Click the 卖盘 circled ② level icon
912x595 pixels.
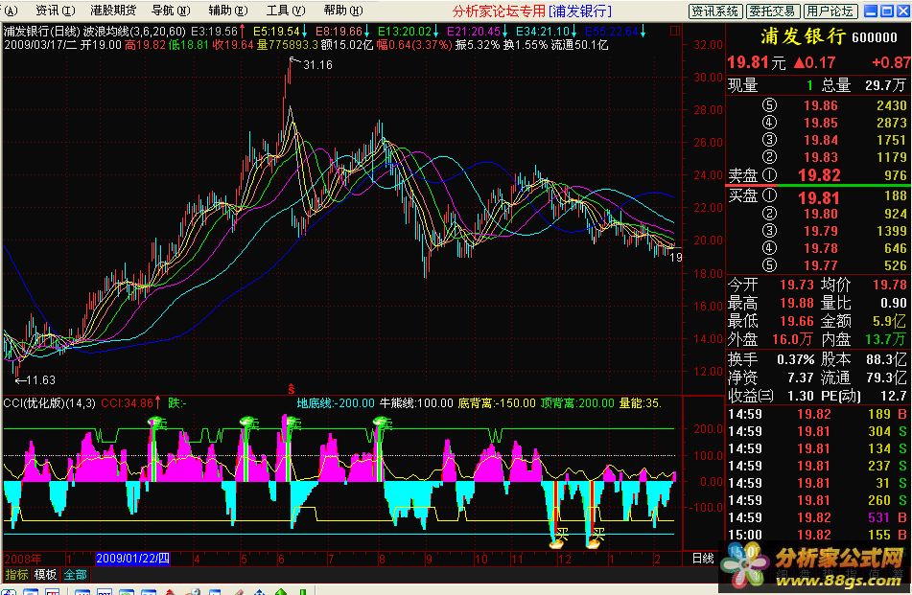coord(769,157)
